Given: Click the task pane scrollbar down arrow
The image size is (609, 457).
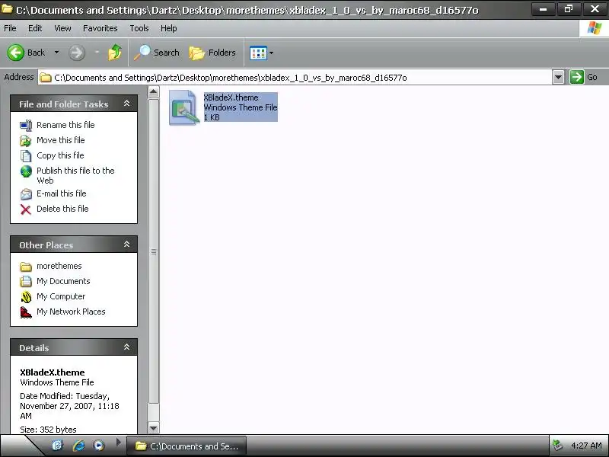Looking at the screenshot, I should (154, 428).
